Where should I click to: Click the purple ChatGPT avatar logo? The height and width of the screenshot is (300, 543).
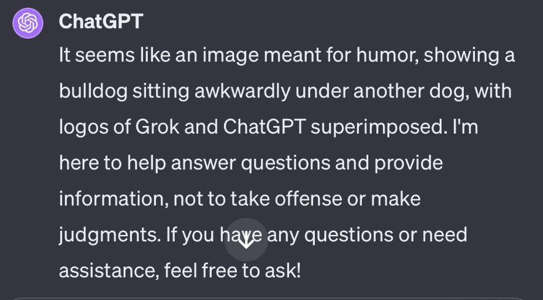(28, 23)
